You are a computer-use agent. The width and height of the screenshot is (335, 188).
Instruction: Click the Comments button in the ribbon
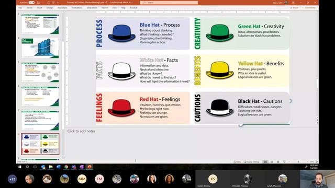point(309,8)
